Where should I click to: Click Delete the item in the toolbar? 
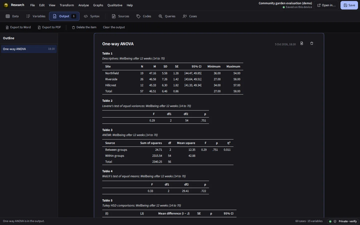[x=84, y=27]
